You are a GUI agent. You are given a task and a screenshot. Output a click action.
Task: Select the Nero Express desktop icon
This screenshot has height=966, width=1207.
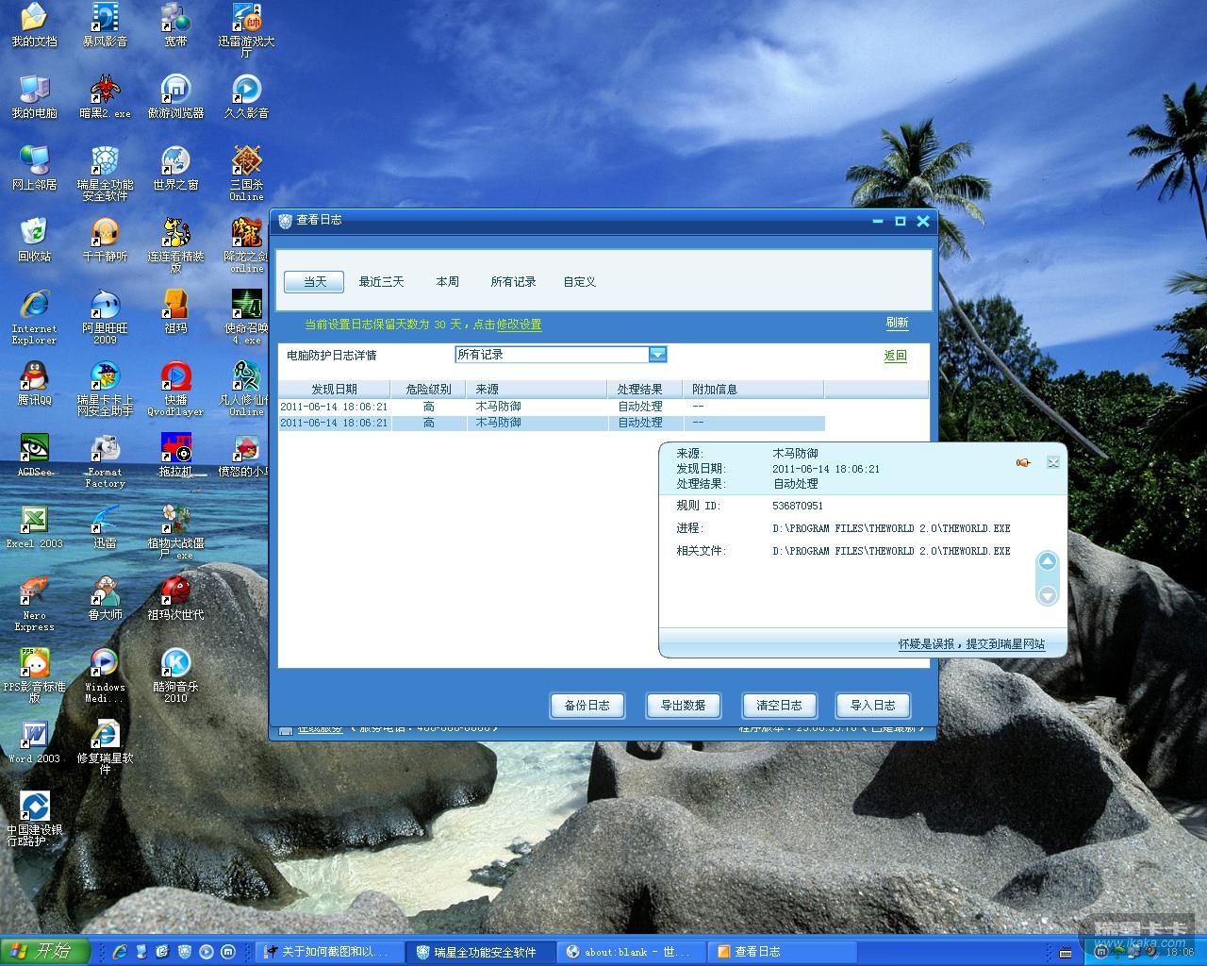tap(34, 604)
